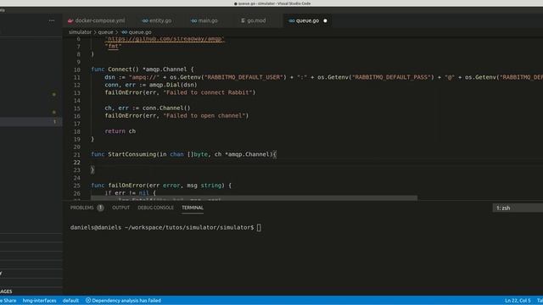Show the Output panel
Screen dimensions: 543x305
(x=120, y=208)
